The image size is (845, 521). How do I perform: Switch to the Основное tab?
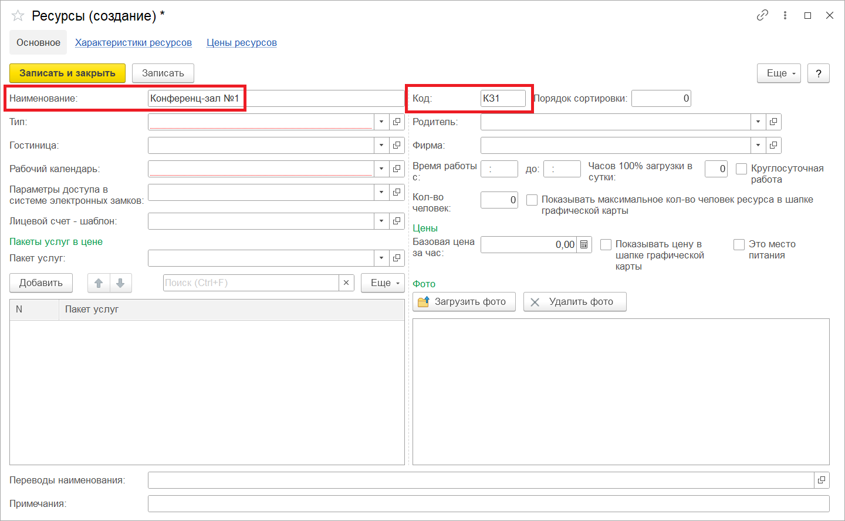coord(38,42)
